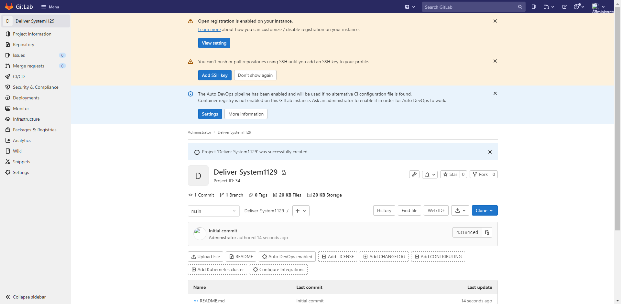621x304 pixels.
Task: Click the History button
Action: click(384, 210)
